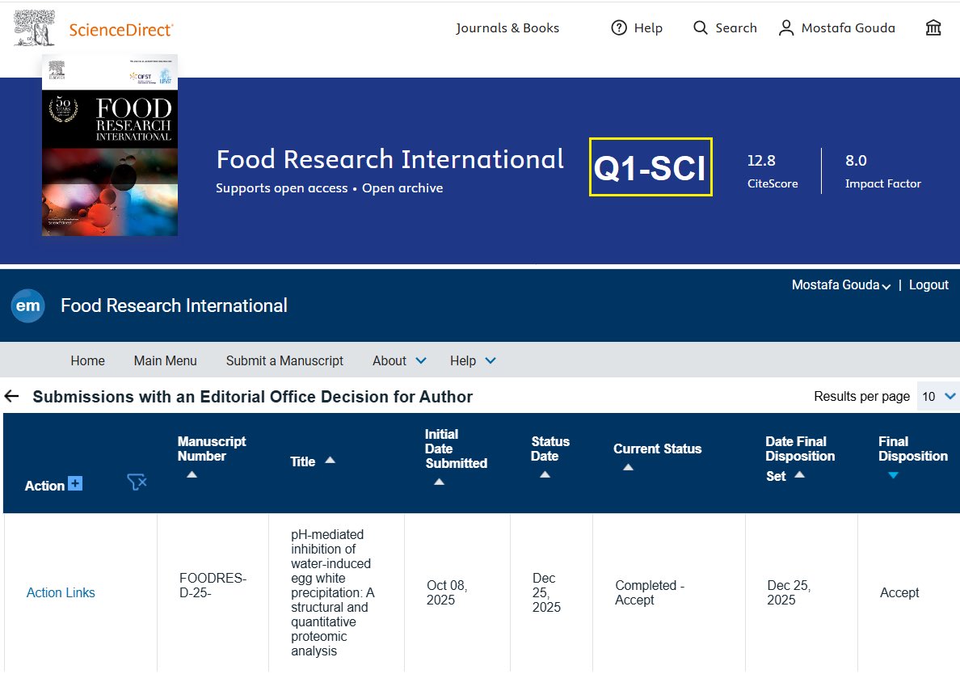The height and width of the screenshot is (674, 960).
Task: Click the 8.0 Impact Factor metric
Action: 882,171
